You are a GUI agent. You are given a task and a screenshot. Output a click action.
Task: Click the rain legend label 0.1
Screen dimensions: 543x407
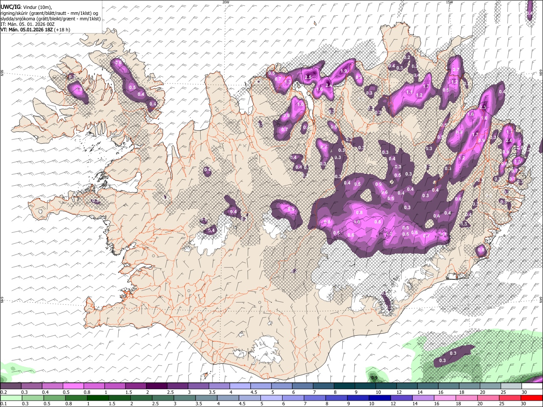(x=3, y=404)
